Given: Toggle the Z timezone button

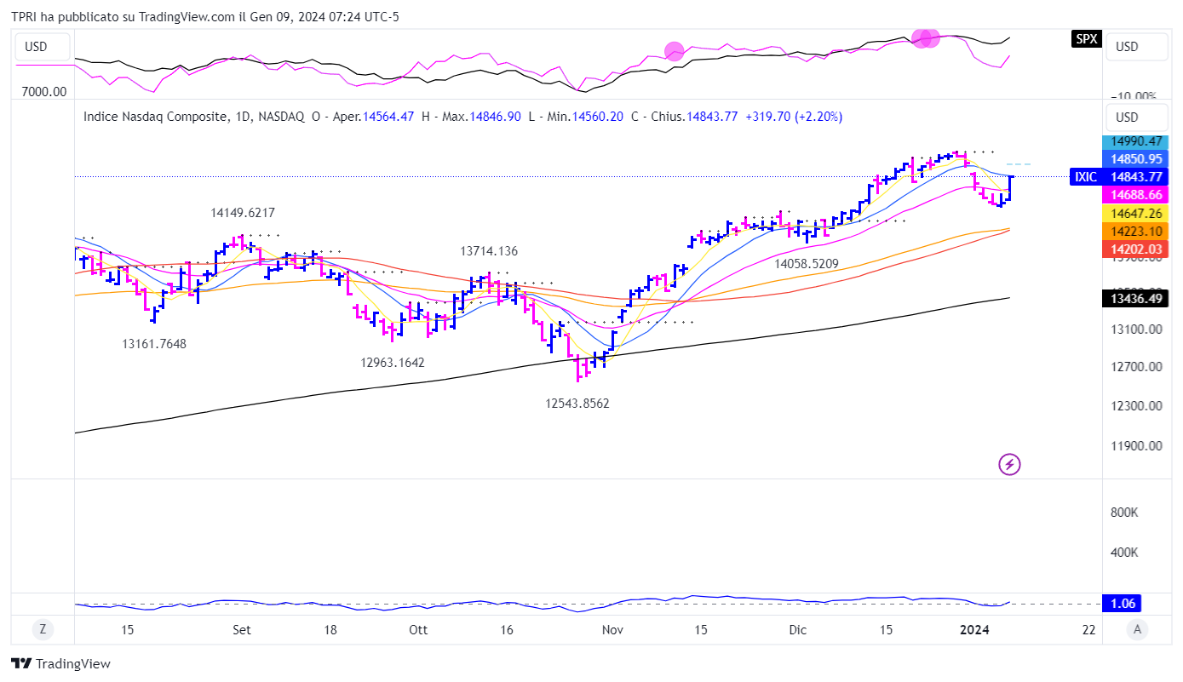Looking at the screenshot, I should [43, 630].
